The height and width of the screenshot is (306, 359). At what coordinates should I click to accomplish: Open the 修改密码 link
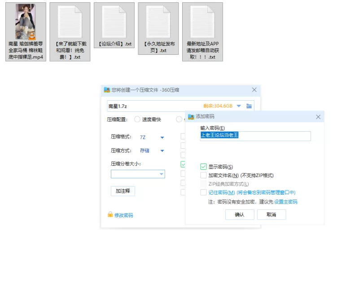click(x=124, y=215)
